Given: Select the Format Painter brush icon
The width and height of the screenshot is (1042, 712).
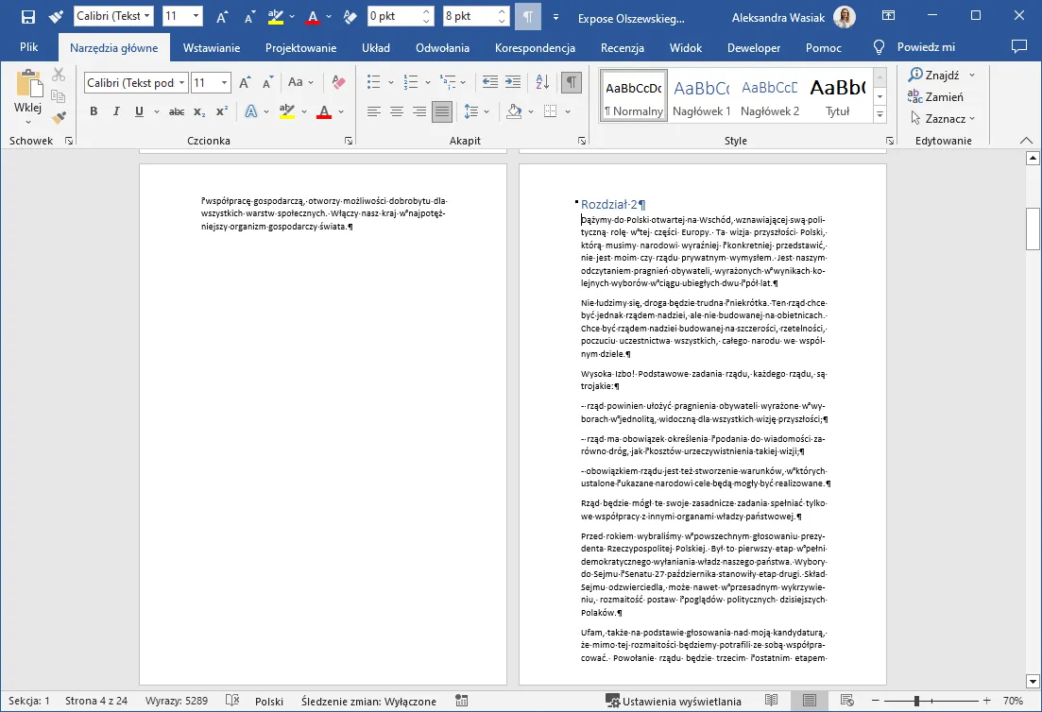Looking at the screenshot, I should pyautogui.click(x=59, y=117).
